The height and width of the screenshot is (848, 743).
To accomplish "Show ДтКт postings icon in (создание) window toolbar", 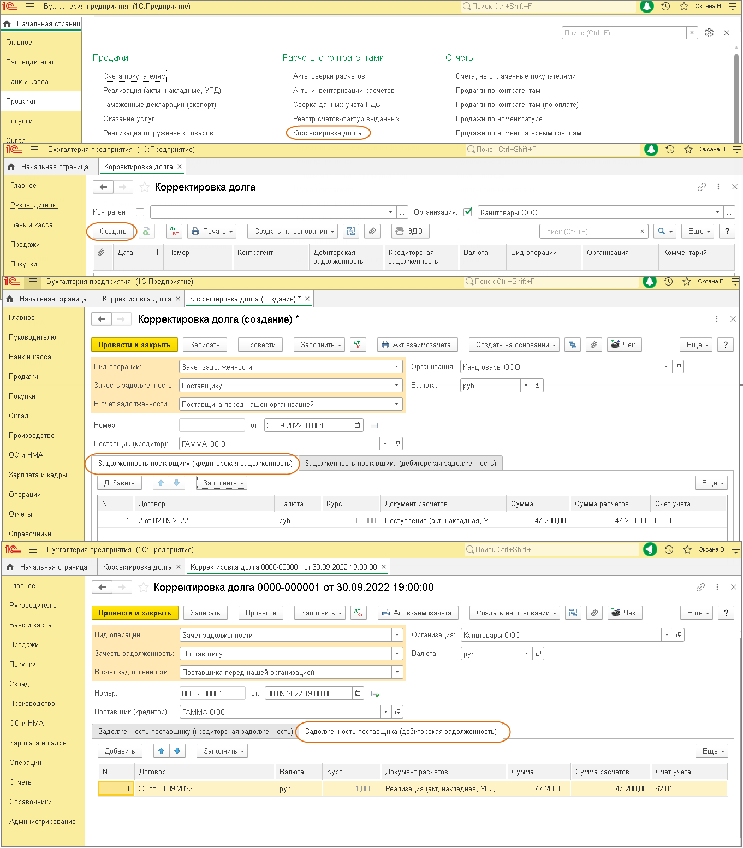I will [x=358, y=345].
